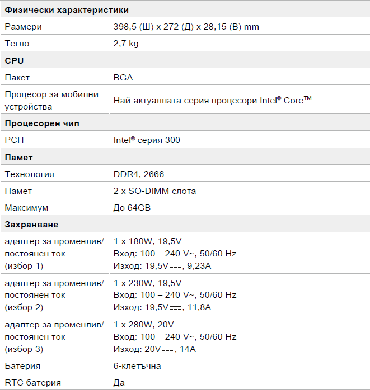
Task: Select the dimensions value 398,5 x 272 x 28,15 mm
Action: click(x=186, y=27)
